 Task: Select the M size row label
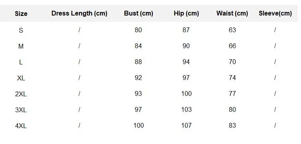point(21,46)
